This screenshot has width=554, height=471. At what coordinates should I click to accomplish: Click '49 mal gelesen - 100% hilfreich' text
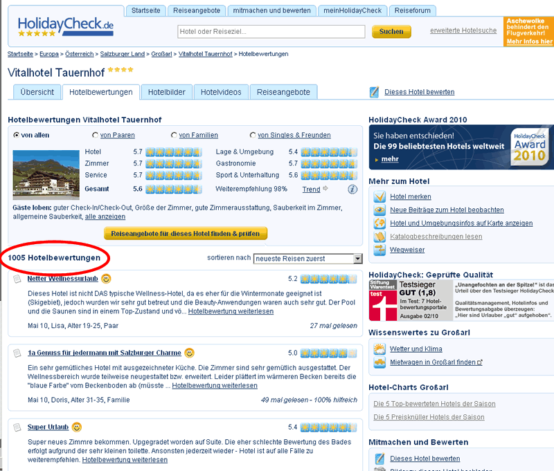pyautogui.click(x=309, y=400)
